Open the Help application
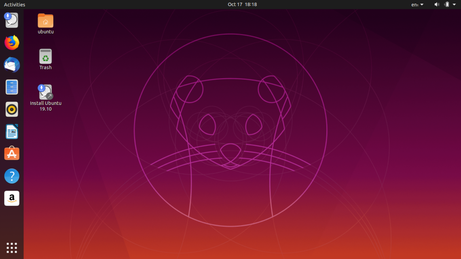This screenshot has height=259, width=461. click(x=12, y=176)
